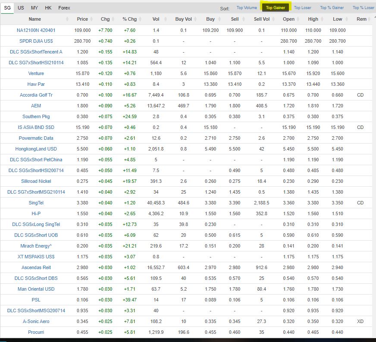The height and width of the screenshot is (342, 376).
Task: Open HongkongLand USD stock link
Action: coord(36,149)
